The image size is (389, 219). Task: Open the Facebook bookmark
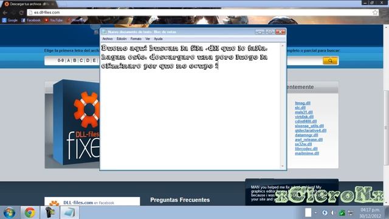(x=31, y=20)
